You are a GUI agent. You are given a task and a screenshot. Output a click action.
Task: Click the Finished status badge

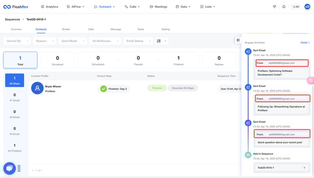157,88
